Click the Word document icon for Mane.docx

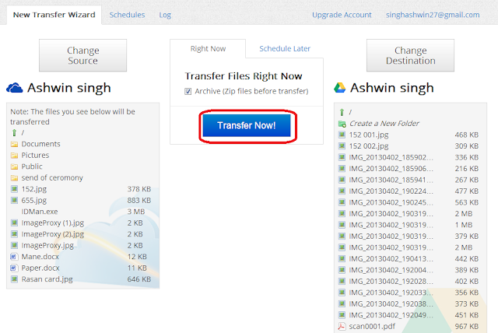14,257
